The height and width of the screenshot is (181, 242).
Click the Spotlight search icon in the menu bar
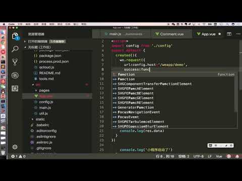click(227, 24)
